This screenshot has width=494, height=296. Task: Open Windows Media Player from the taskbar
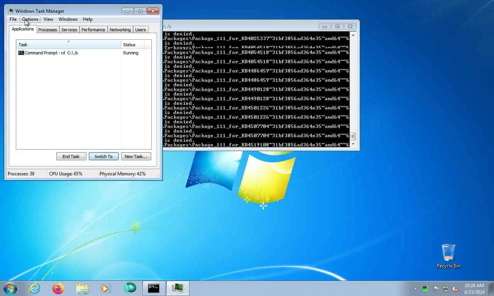pyautogui.click(x=106, y=288)
